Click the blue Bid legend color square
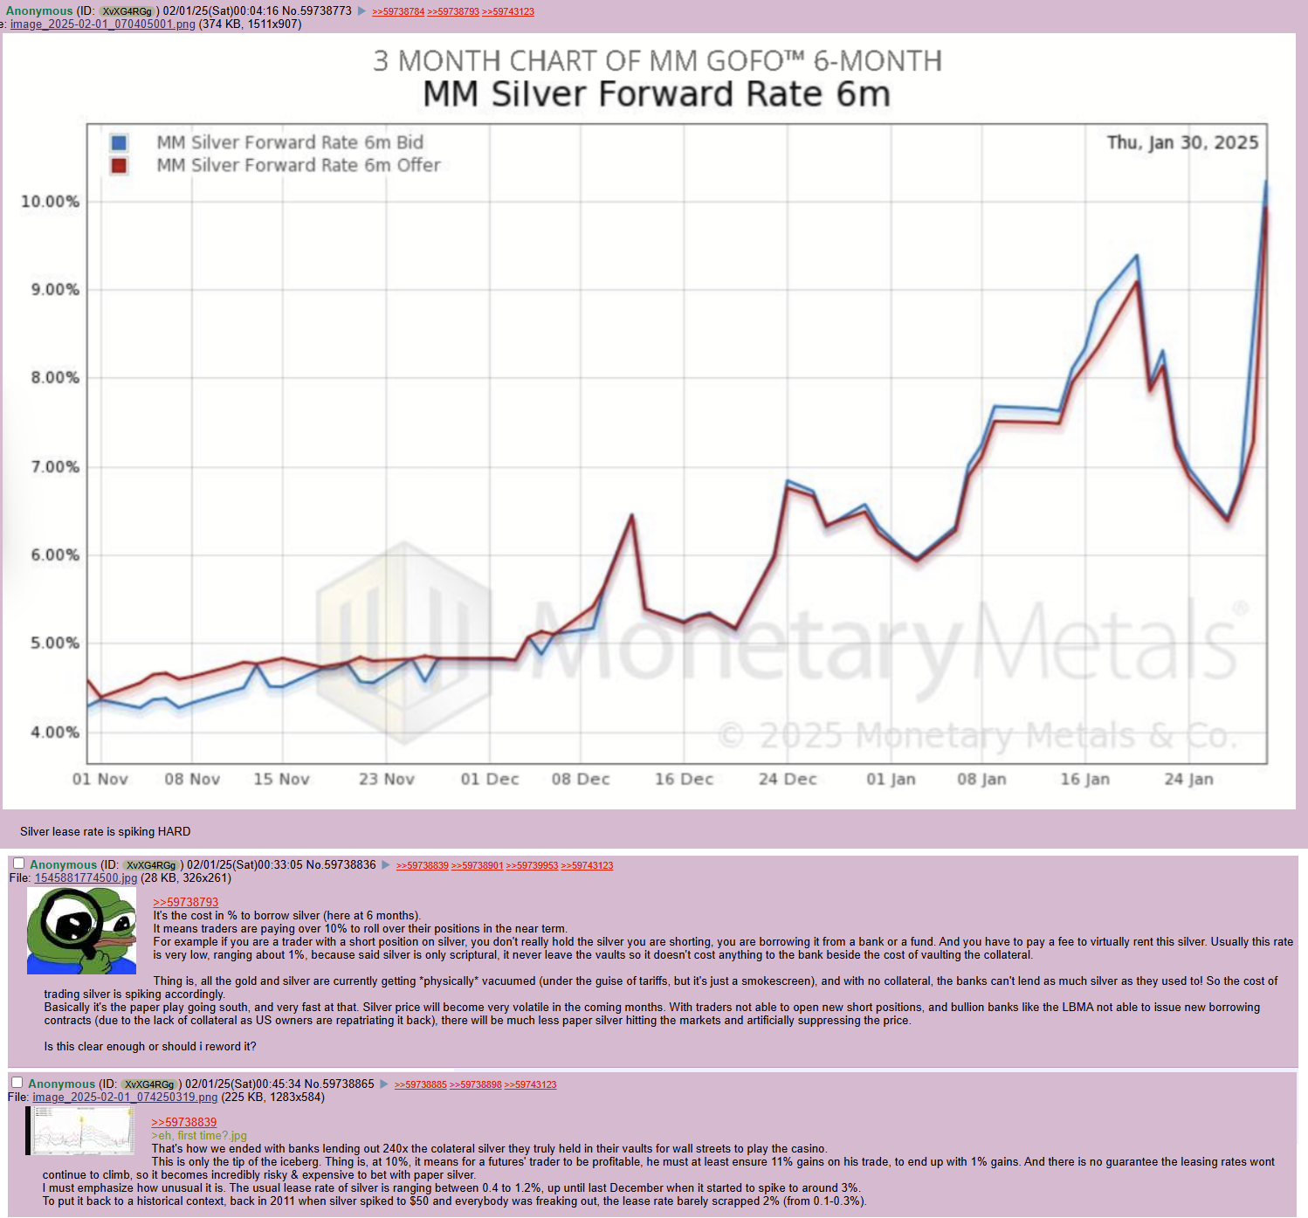 [120, 142]
